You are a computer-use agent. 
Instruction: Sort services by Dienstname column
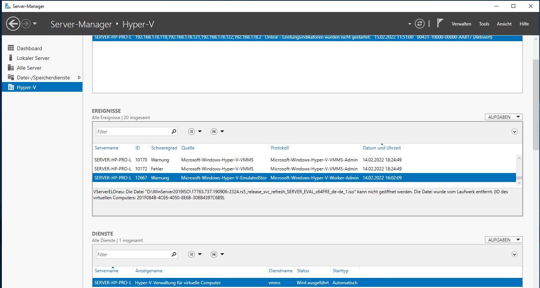pos(281,271)
